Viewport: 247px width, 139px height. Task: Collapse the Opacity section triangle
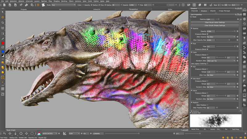click(x=191, y=28)
